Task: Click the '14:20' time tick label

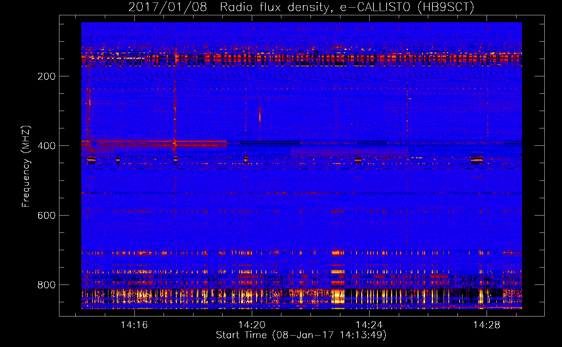Action: [252, 325]
